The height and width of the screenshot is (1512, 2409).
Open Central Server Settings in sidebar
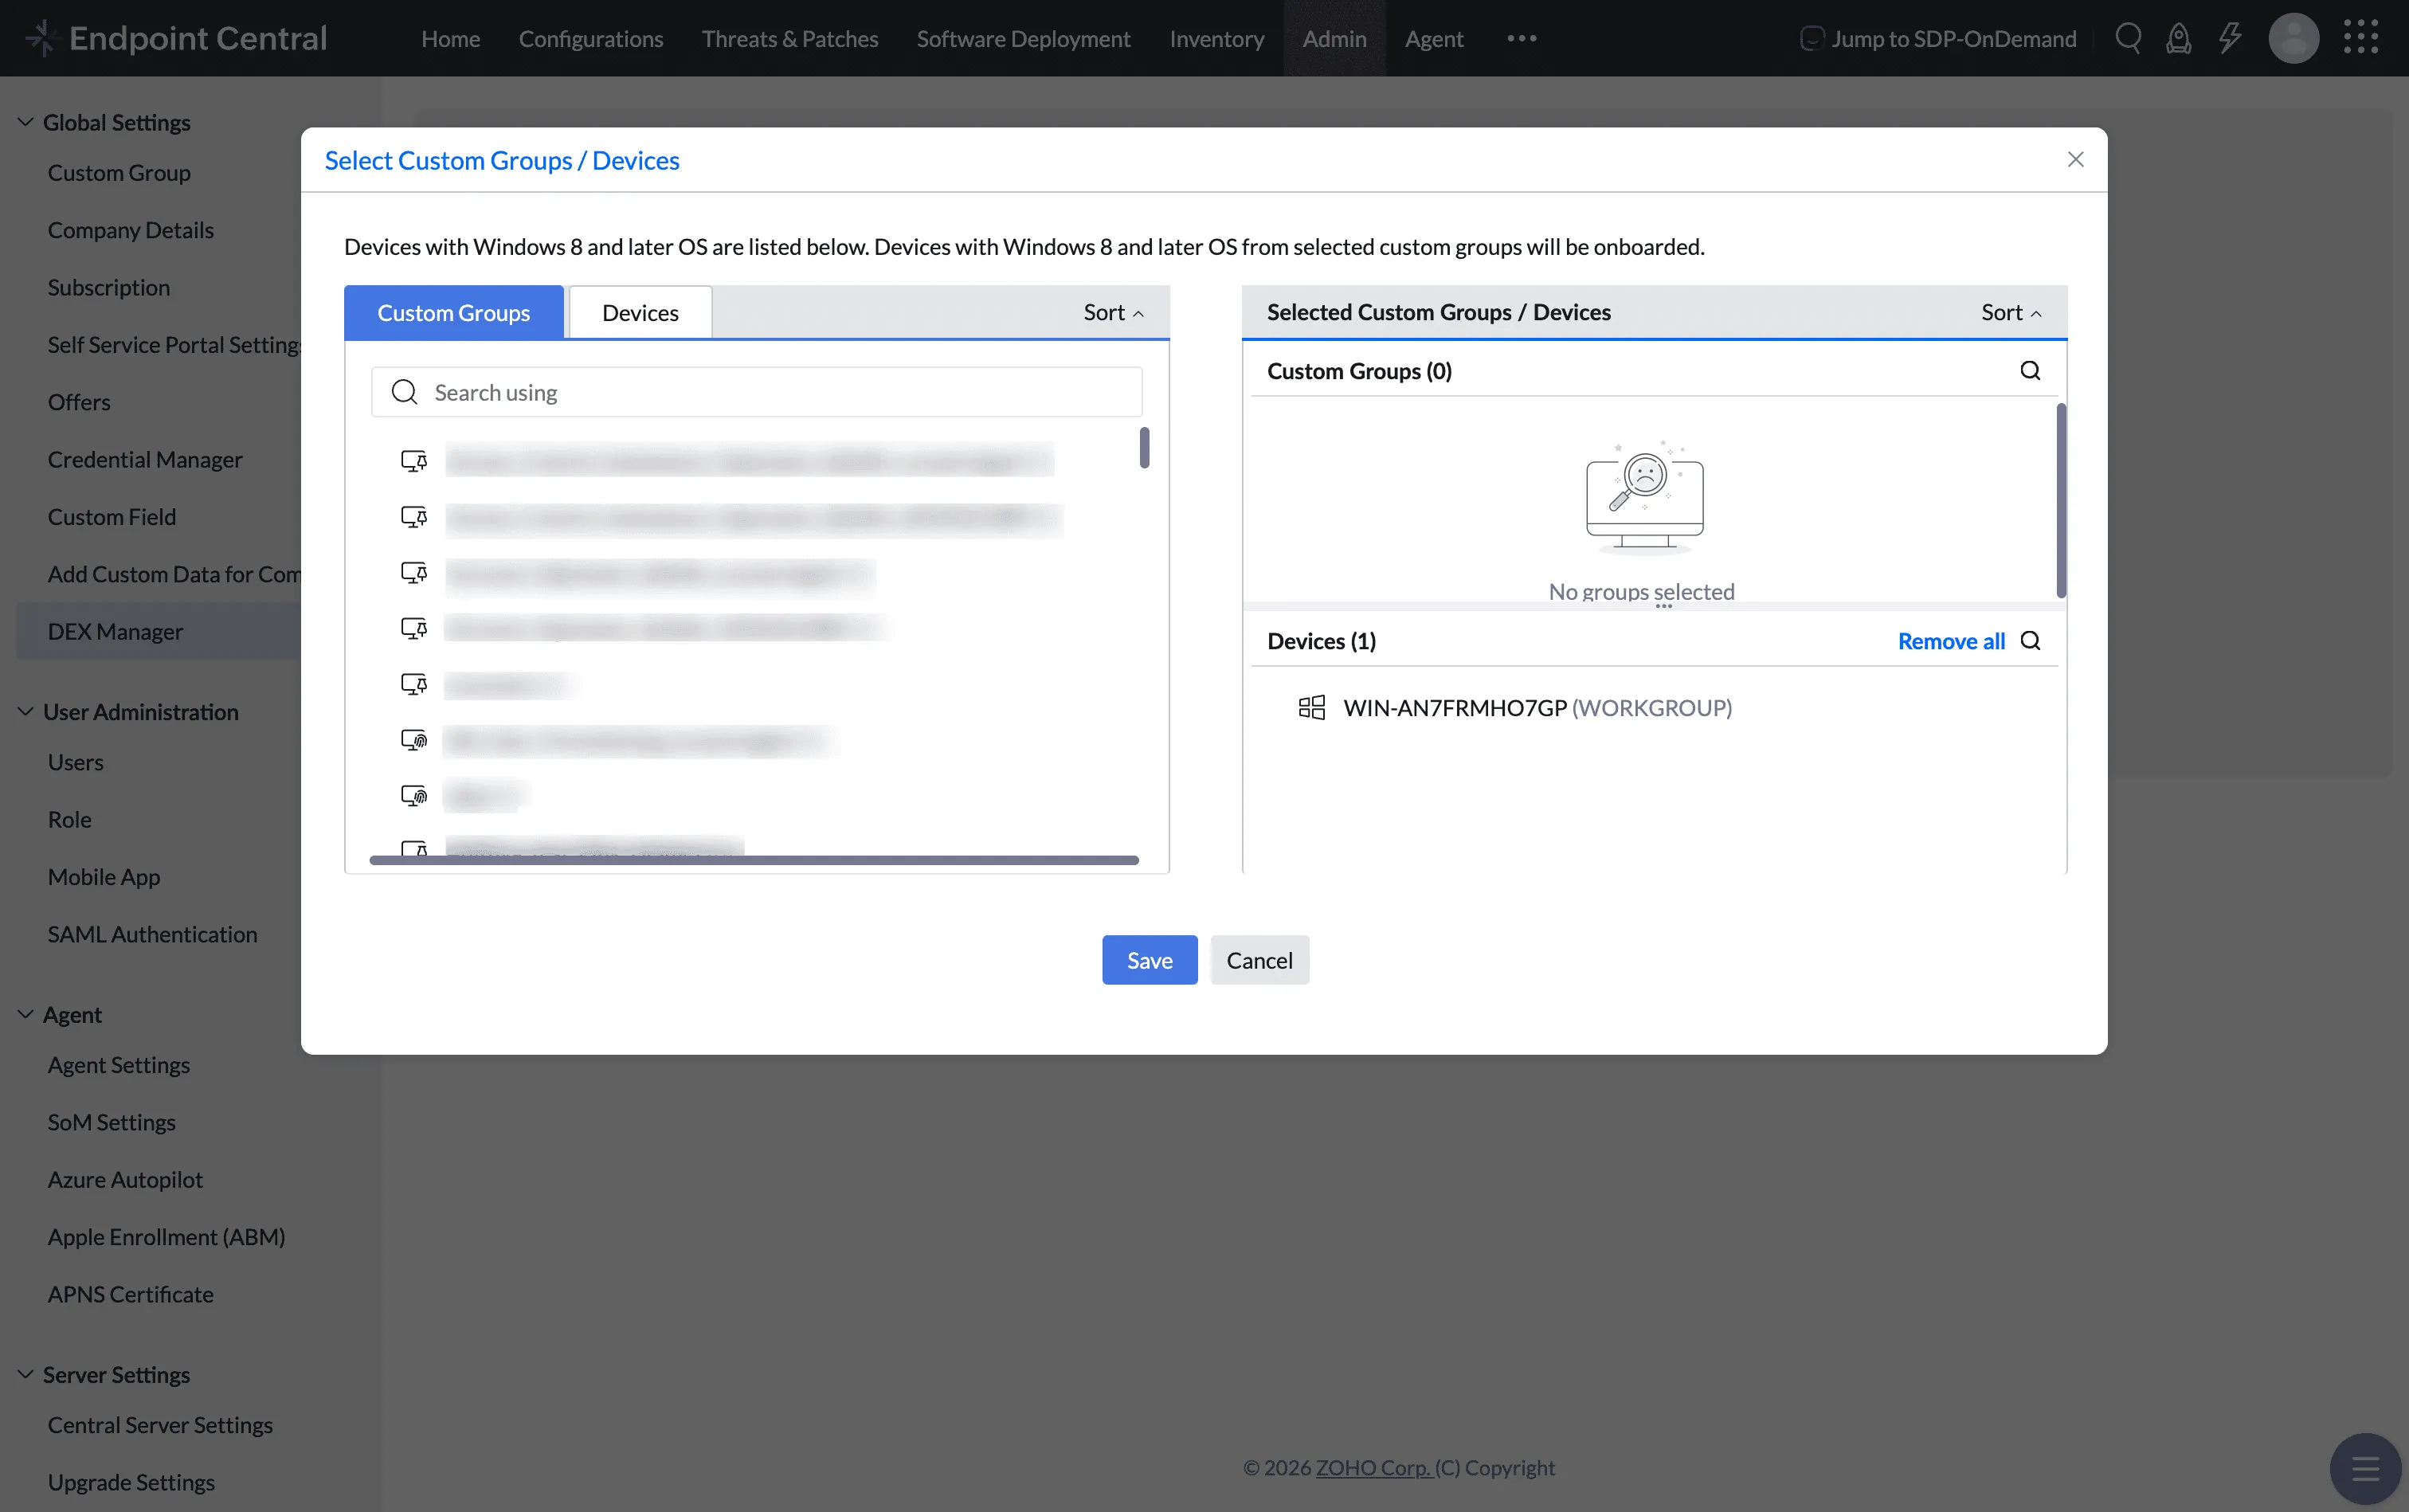tap(160, 1425)
